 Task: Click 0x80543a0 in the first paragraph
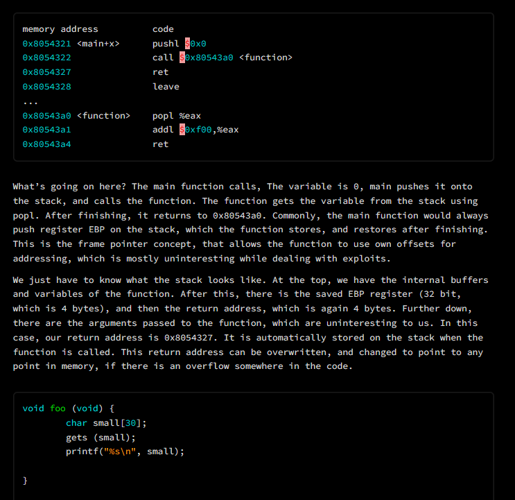pyautogui.click(x=237, y=216)
